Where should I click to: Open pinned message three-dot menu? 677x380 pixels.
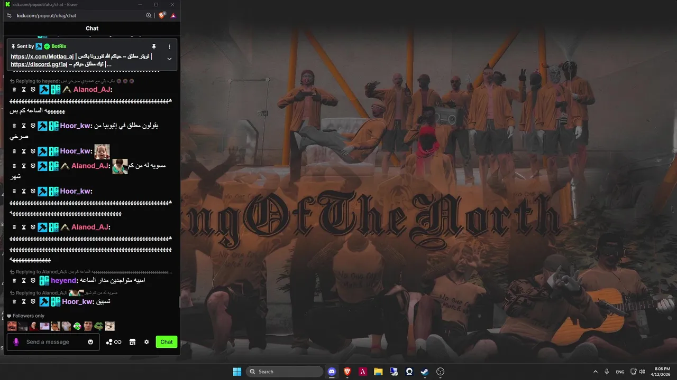(169, 46)
